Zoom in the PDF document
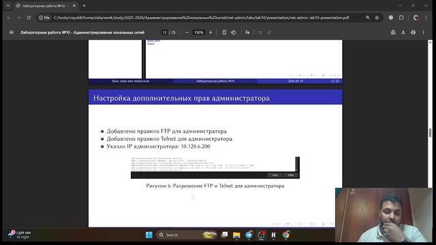 click(211, 33)
